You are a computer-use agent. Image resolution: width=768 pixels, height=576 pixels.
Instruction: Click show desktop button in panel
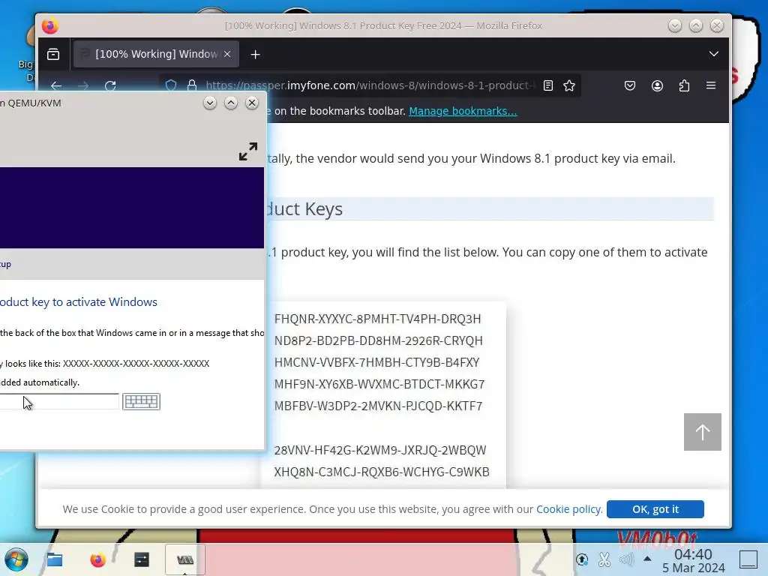(x=748, y=559)
